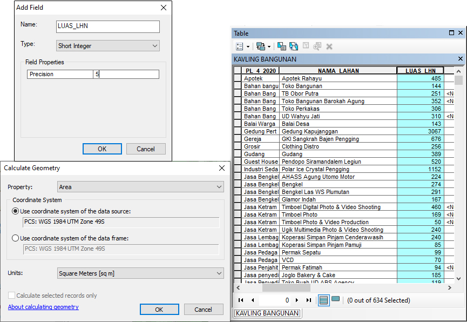This screenshot has height=322, width=467.
Task: Click the horizontal scrollbar thumb in table
Action: [x=286, y=288]
